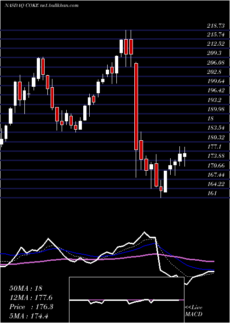Screen dimensions: 230x323
Task: Click the 'Price : 176.3' reading
Action: [x=31, y=307]
